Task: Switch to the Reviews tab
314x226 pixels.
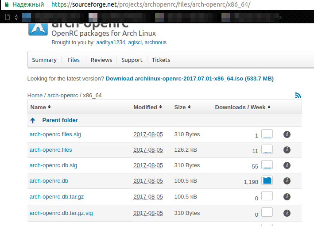Action: (x=101, y=60)
